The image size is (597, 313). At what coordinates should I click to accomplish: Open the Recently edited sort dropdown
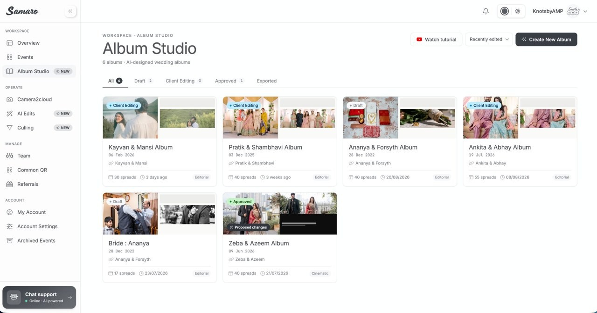click(x=489, y=39)
